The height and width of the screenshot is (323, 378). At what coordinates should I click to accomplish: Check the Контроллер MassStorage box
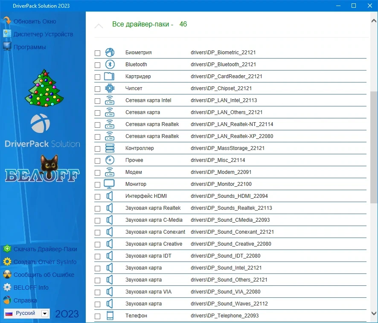(x=97, y=149)
